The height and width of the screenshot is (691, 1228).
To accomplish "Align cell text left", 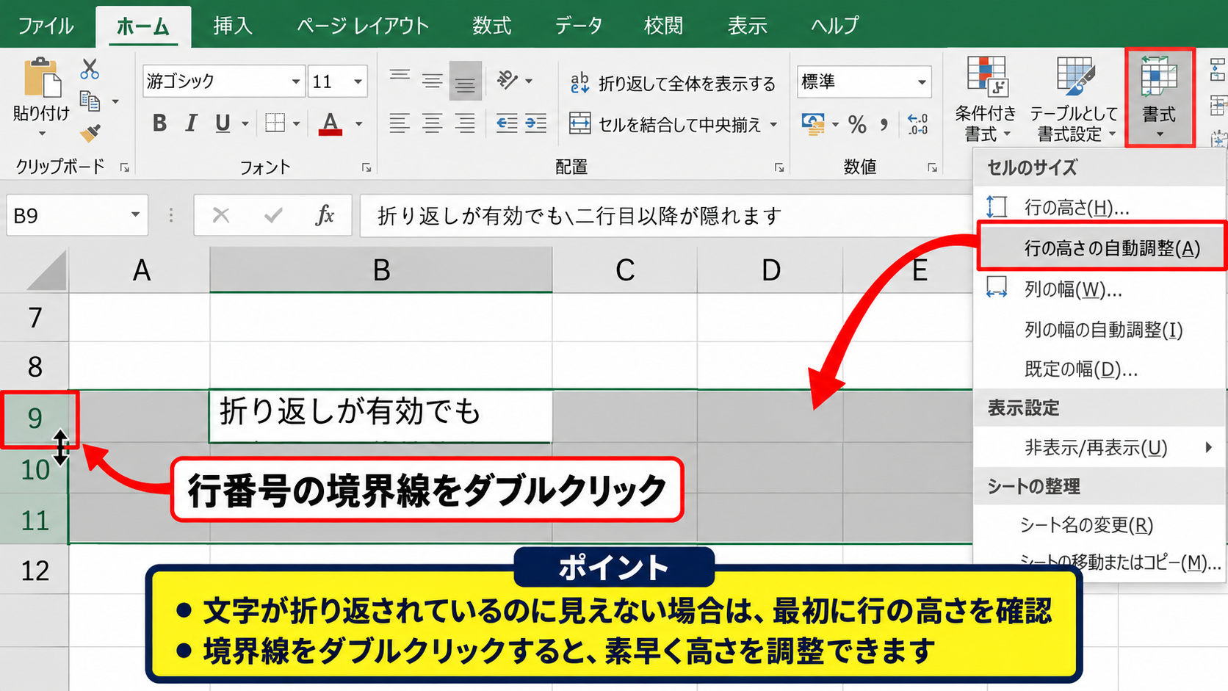I will pos(400,123).
